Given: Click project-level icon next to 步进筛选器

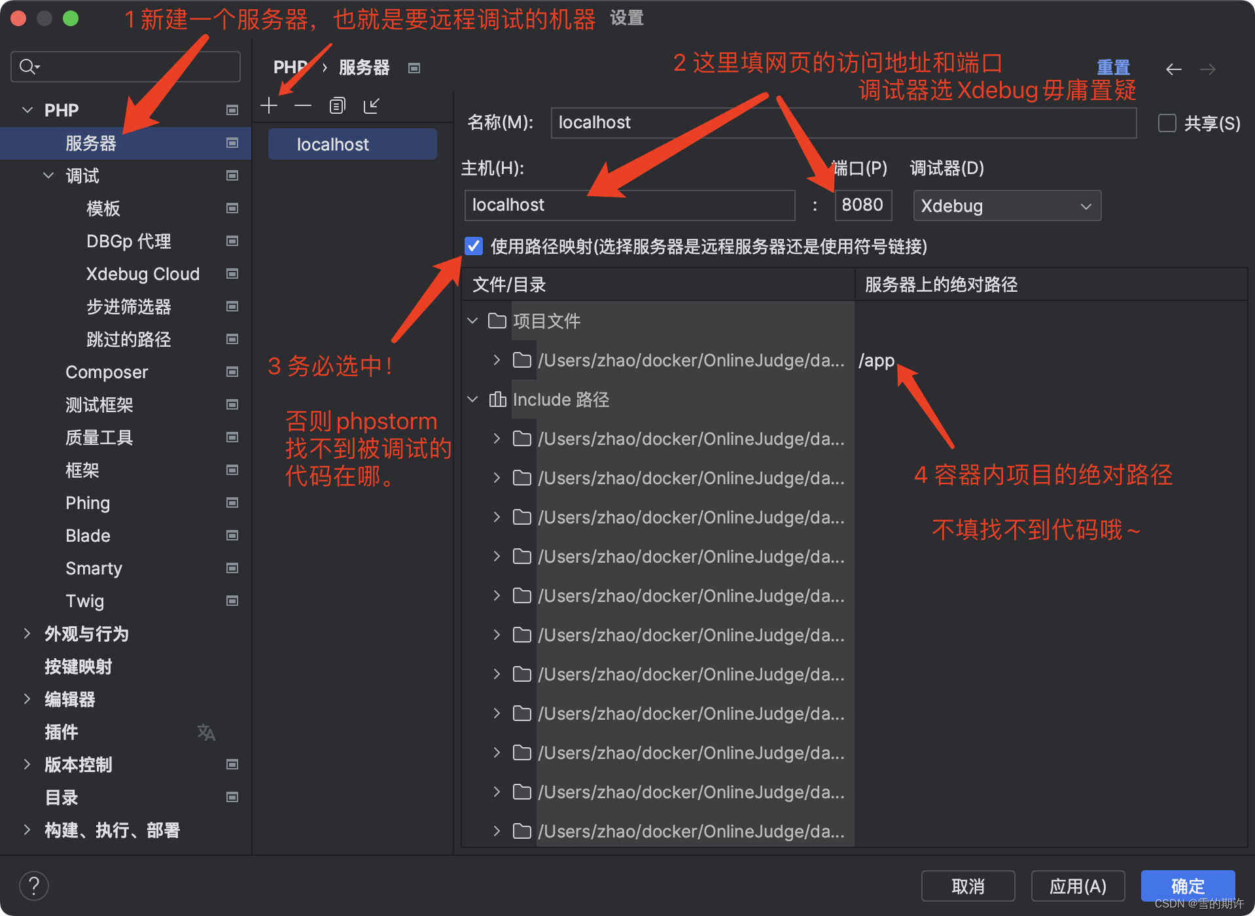Looking at the screenshot, I should click(x=232, y=306).
